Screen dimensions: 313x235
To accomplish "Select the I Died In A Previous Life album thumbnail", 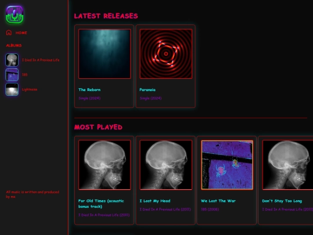I will (x=12, y=60).
